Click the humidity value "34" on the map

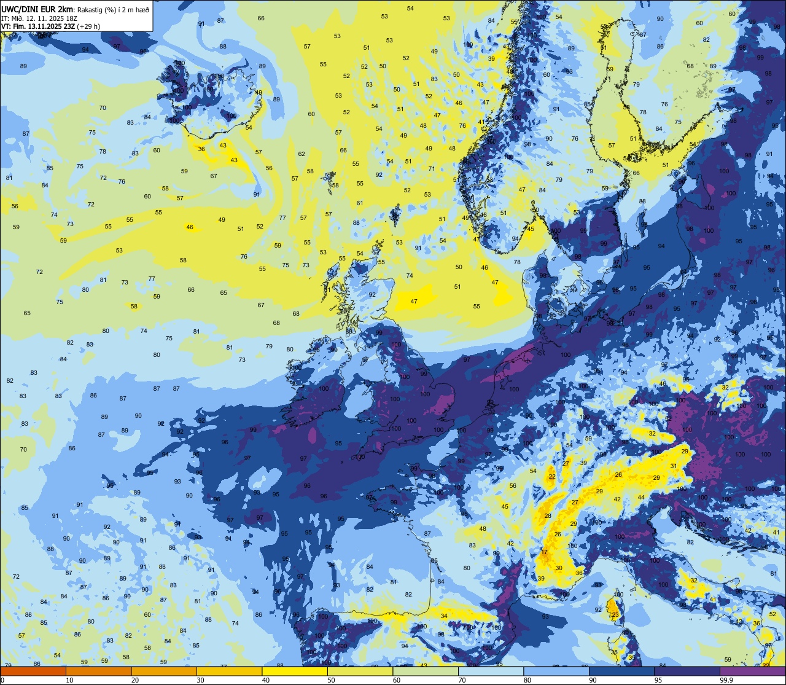[x=444, y=616]
